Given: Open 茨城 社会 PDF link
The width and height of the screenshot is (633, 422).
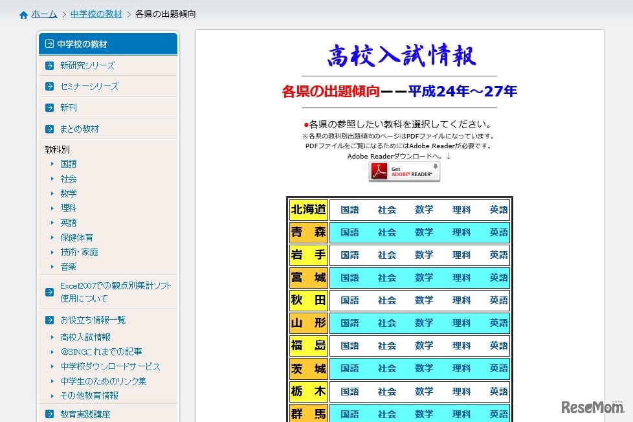Looking at the screenshot, I should (387, 369).
